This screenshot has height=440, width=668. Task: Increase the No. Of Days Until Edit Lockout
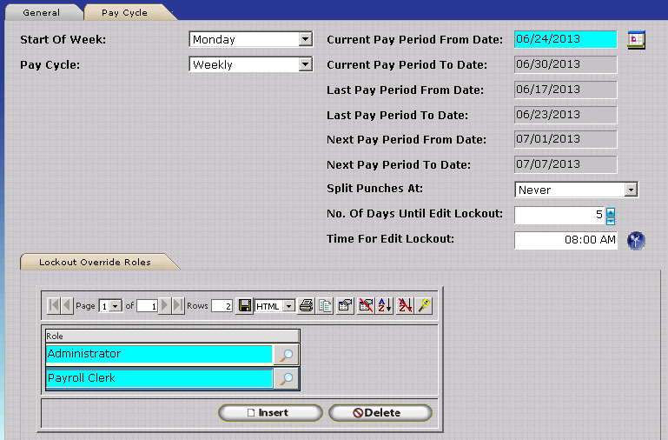[x=611, y=211]
